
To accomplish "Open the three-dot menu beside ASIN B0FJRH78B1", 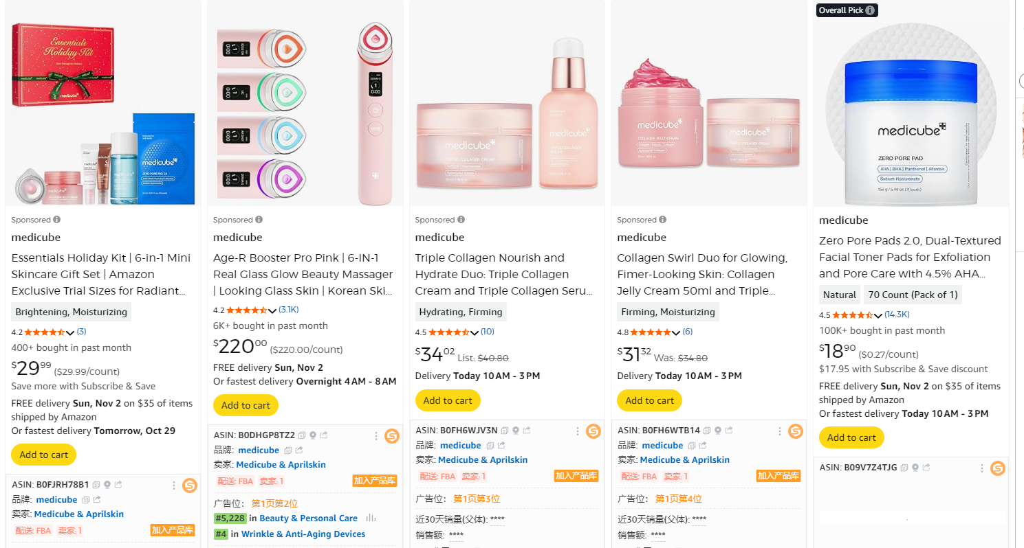I will [x=174, y=486].
